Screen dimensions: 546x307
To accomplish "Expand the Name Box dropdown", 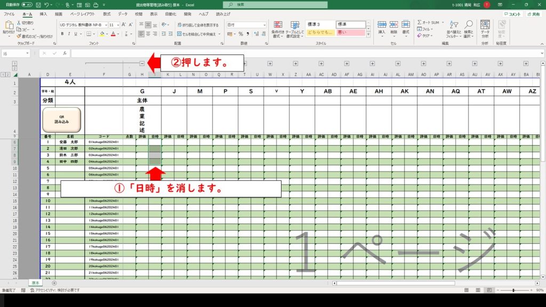I will pyautogui.click(x=28, y=53).
